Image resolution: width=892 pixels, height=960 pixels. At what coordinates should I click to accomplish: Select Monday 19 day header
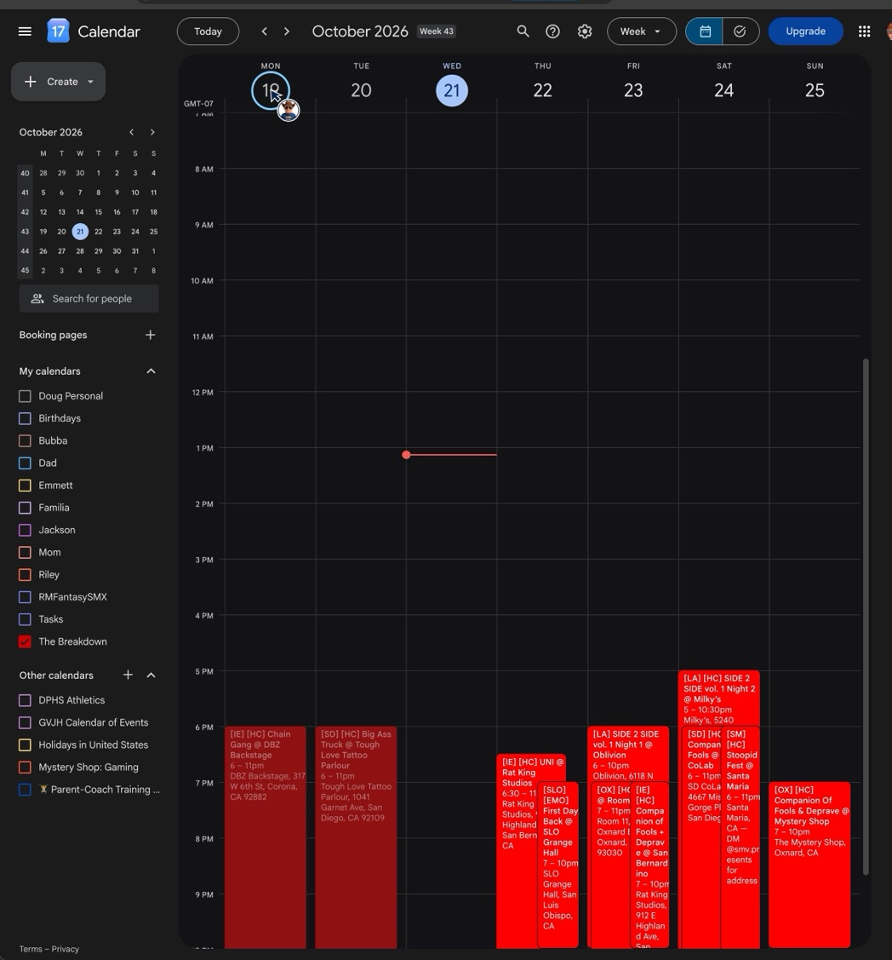click(x=271, y=90)
